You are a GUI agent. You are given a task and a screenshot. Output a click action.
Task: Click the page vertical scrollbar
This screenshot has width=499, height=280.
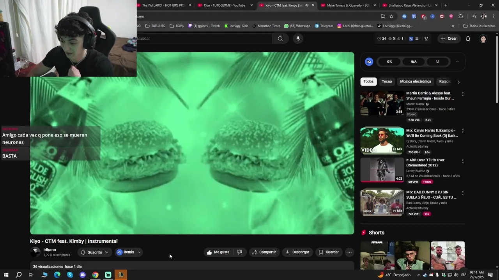pos(497,70)
